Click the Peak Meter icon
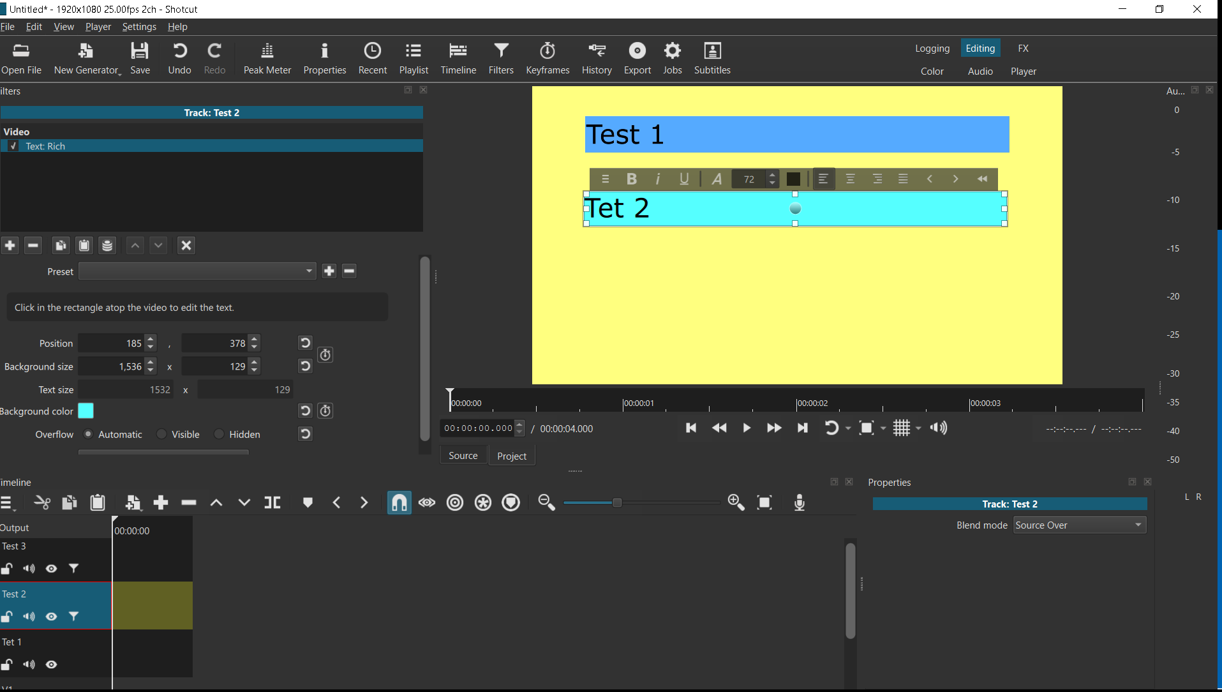Image resolution: width=1222 pixels, height=692 pixels. click(x=267, y=58)
